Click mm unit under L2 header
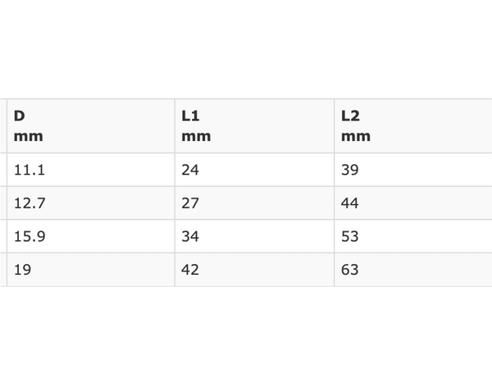Image resolution: width=492 pixels, height=374 pixels. (x=356, y=136)
